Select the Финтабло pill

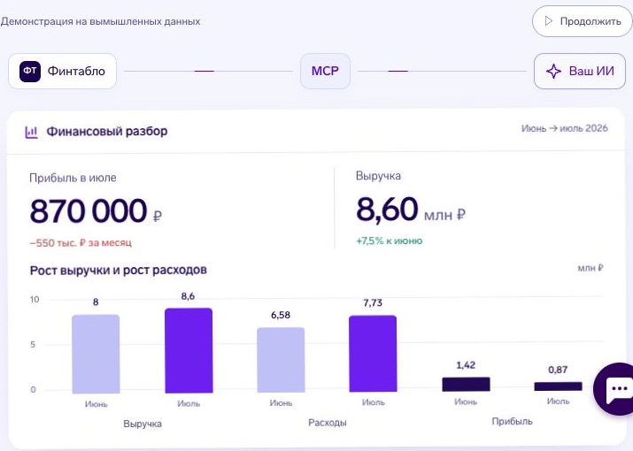pyautogui.click(x=63, y=72)
